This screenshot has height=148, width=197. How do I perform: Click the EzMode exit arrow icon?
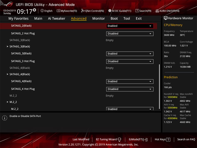pyautogui.click(x=146, y=140)
